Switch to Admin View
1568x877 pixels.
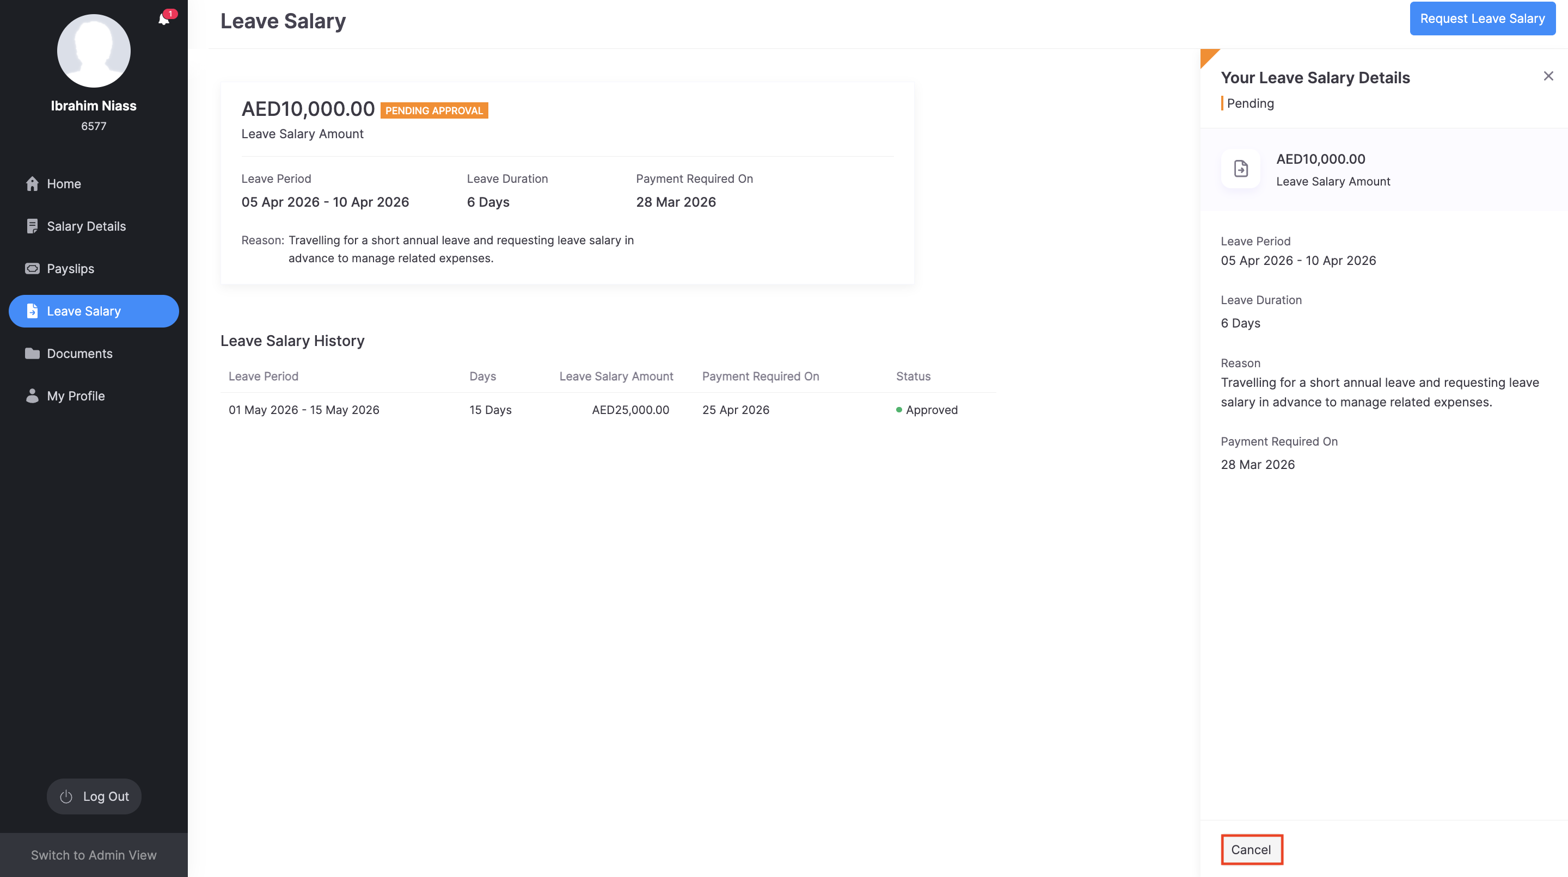(94, 855)
